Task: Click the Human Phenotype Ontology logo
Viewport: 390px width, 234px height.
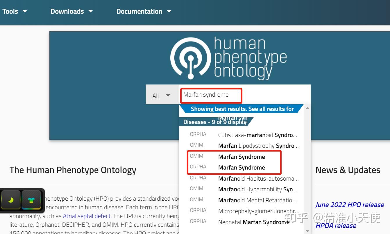Action: 228,58
